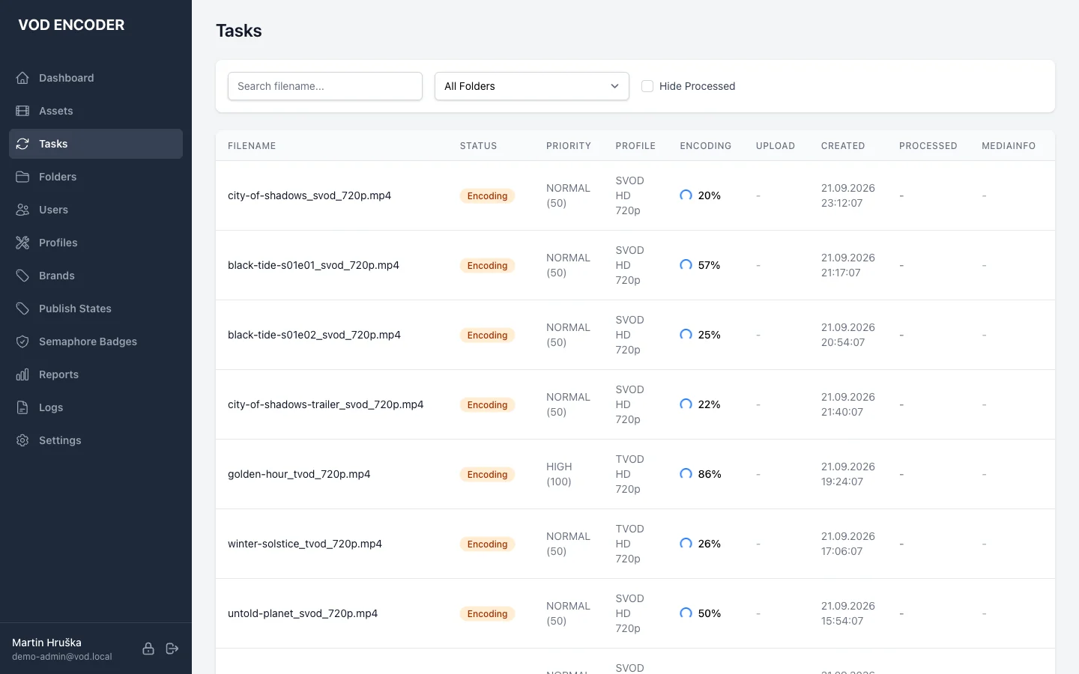Click the black-tide-s01e01_svod_720p.mp4 filename
The height and width of the screenshot is (674, 1079).
point(313,265)
